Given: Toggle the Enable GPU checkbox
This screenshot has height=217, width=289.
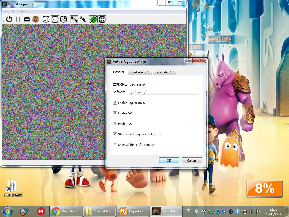Looking at the screenshot, I should (115, 113).
